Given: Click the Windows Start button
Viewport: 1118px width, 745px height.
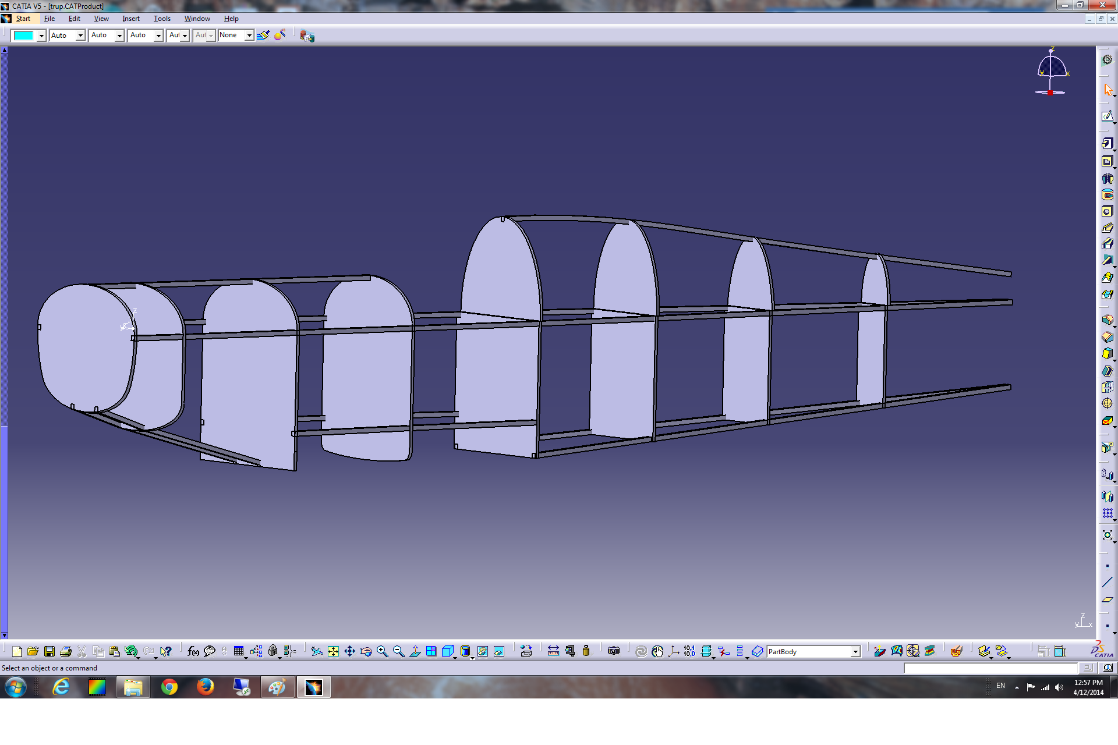Looking at the screenshot, I should pyautogui.click(x=16, y=687).
